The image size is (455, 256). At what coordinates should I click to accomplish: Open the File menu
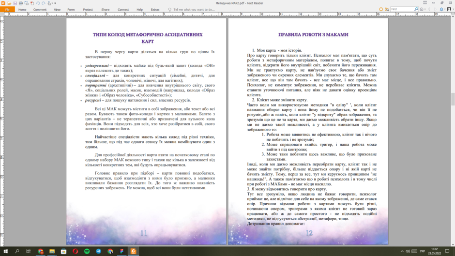click(7, 10)
